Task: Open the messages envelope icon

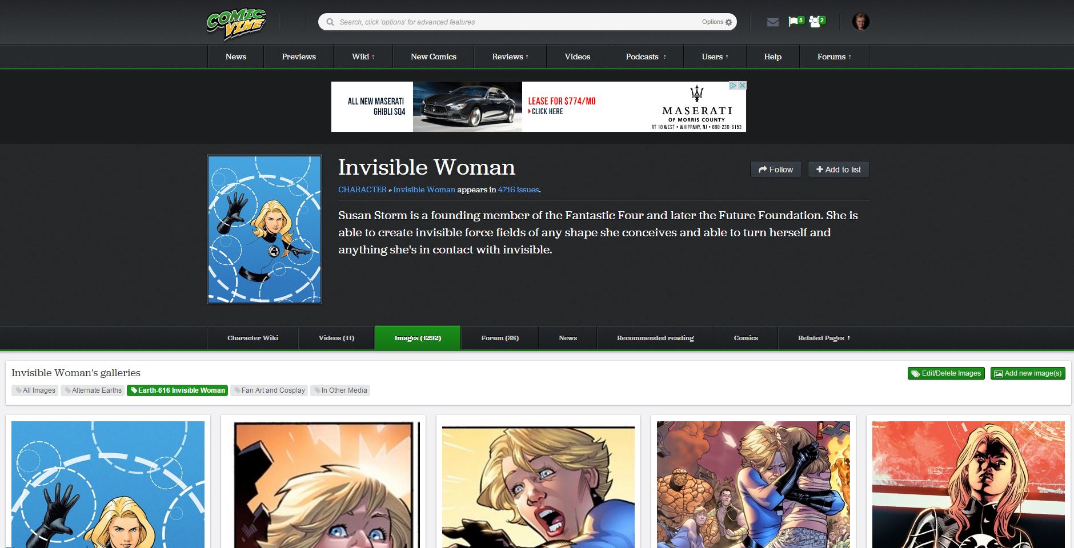Action: (x=772, y=22)
